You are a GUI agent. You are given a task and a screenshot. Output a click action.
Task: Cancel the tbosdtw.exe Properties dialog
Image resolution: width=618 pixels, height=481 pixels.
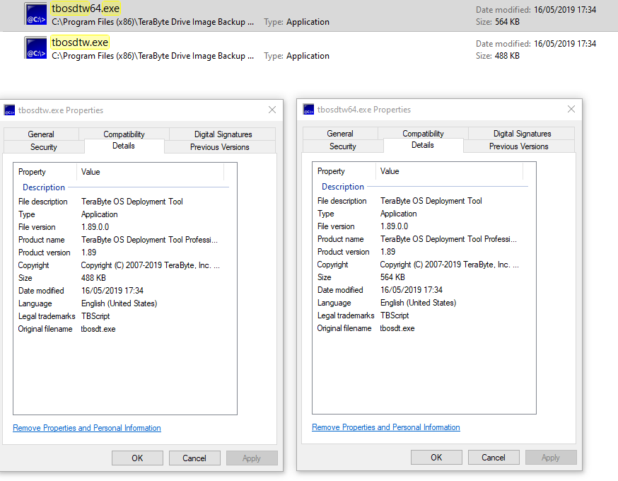pyautogui.click(x=194, y=458)
